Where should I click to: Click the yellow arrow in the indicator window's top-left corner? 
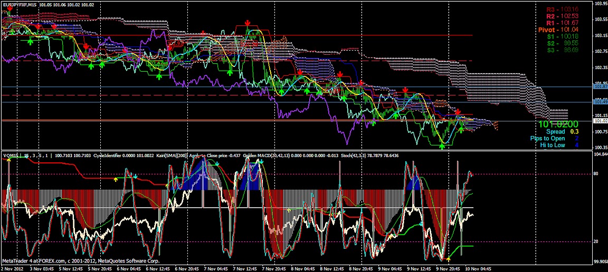point(9,160)
